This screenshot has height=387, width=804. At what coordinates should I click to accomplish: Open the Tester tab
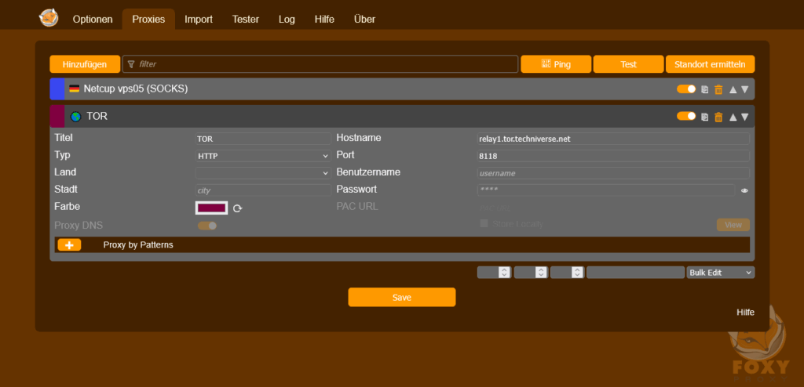pos(246,20)
